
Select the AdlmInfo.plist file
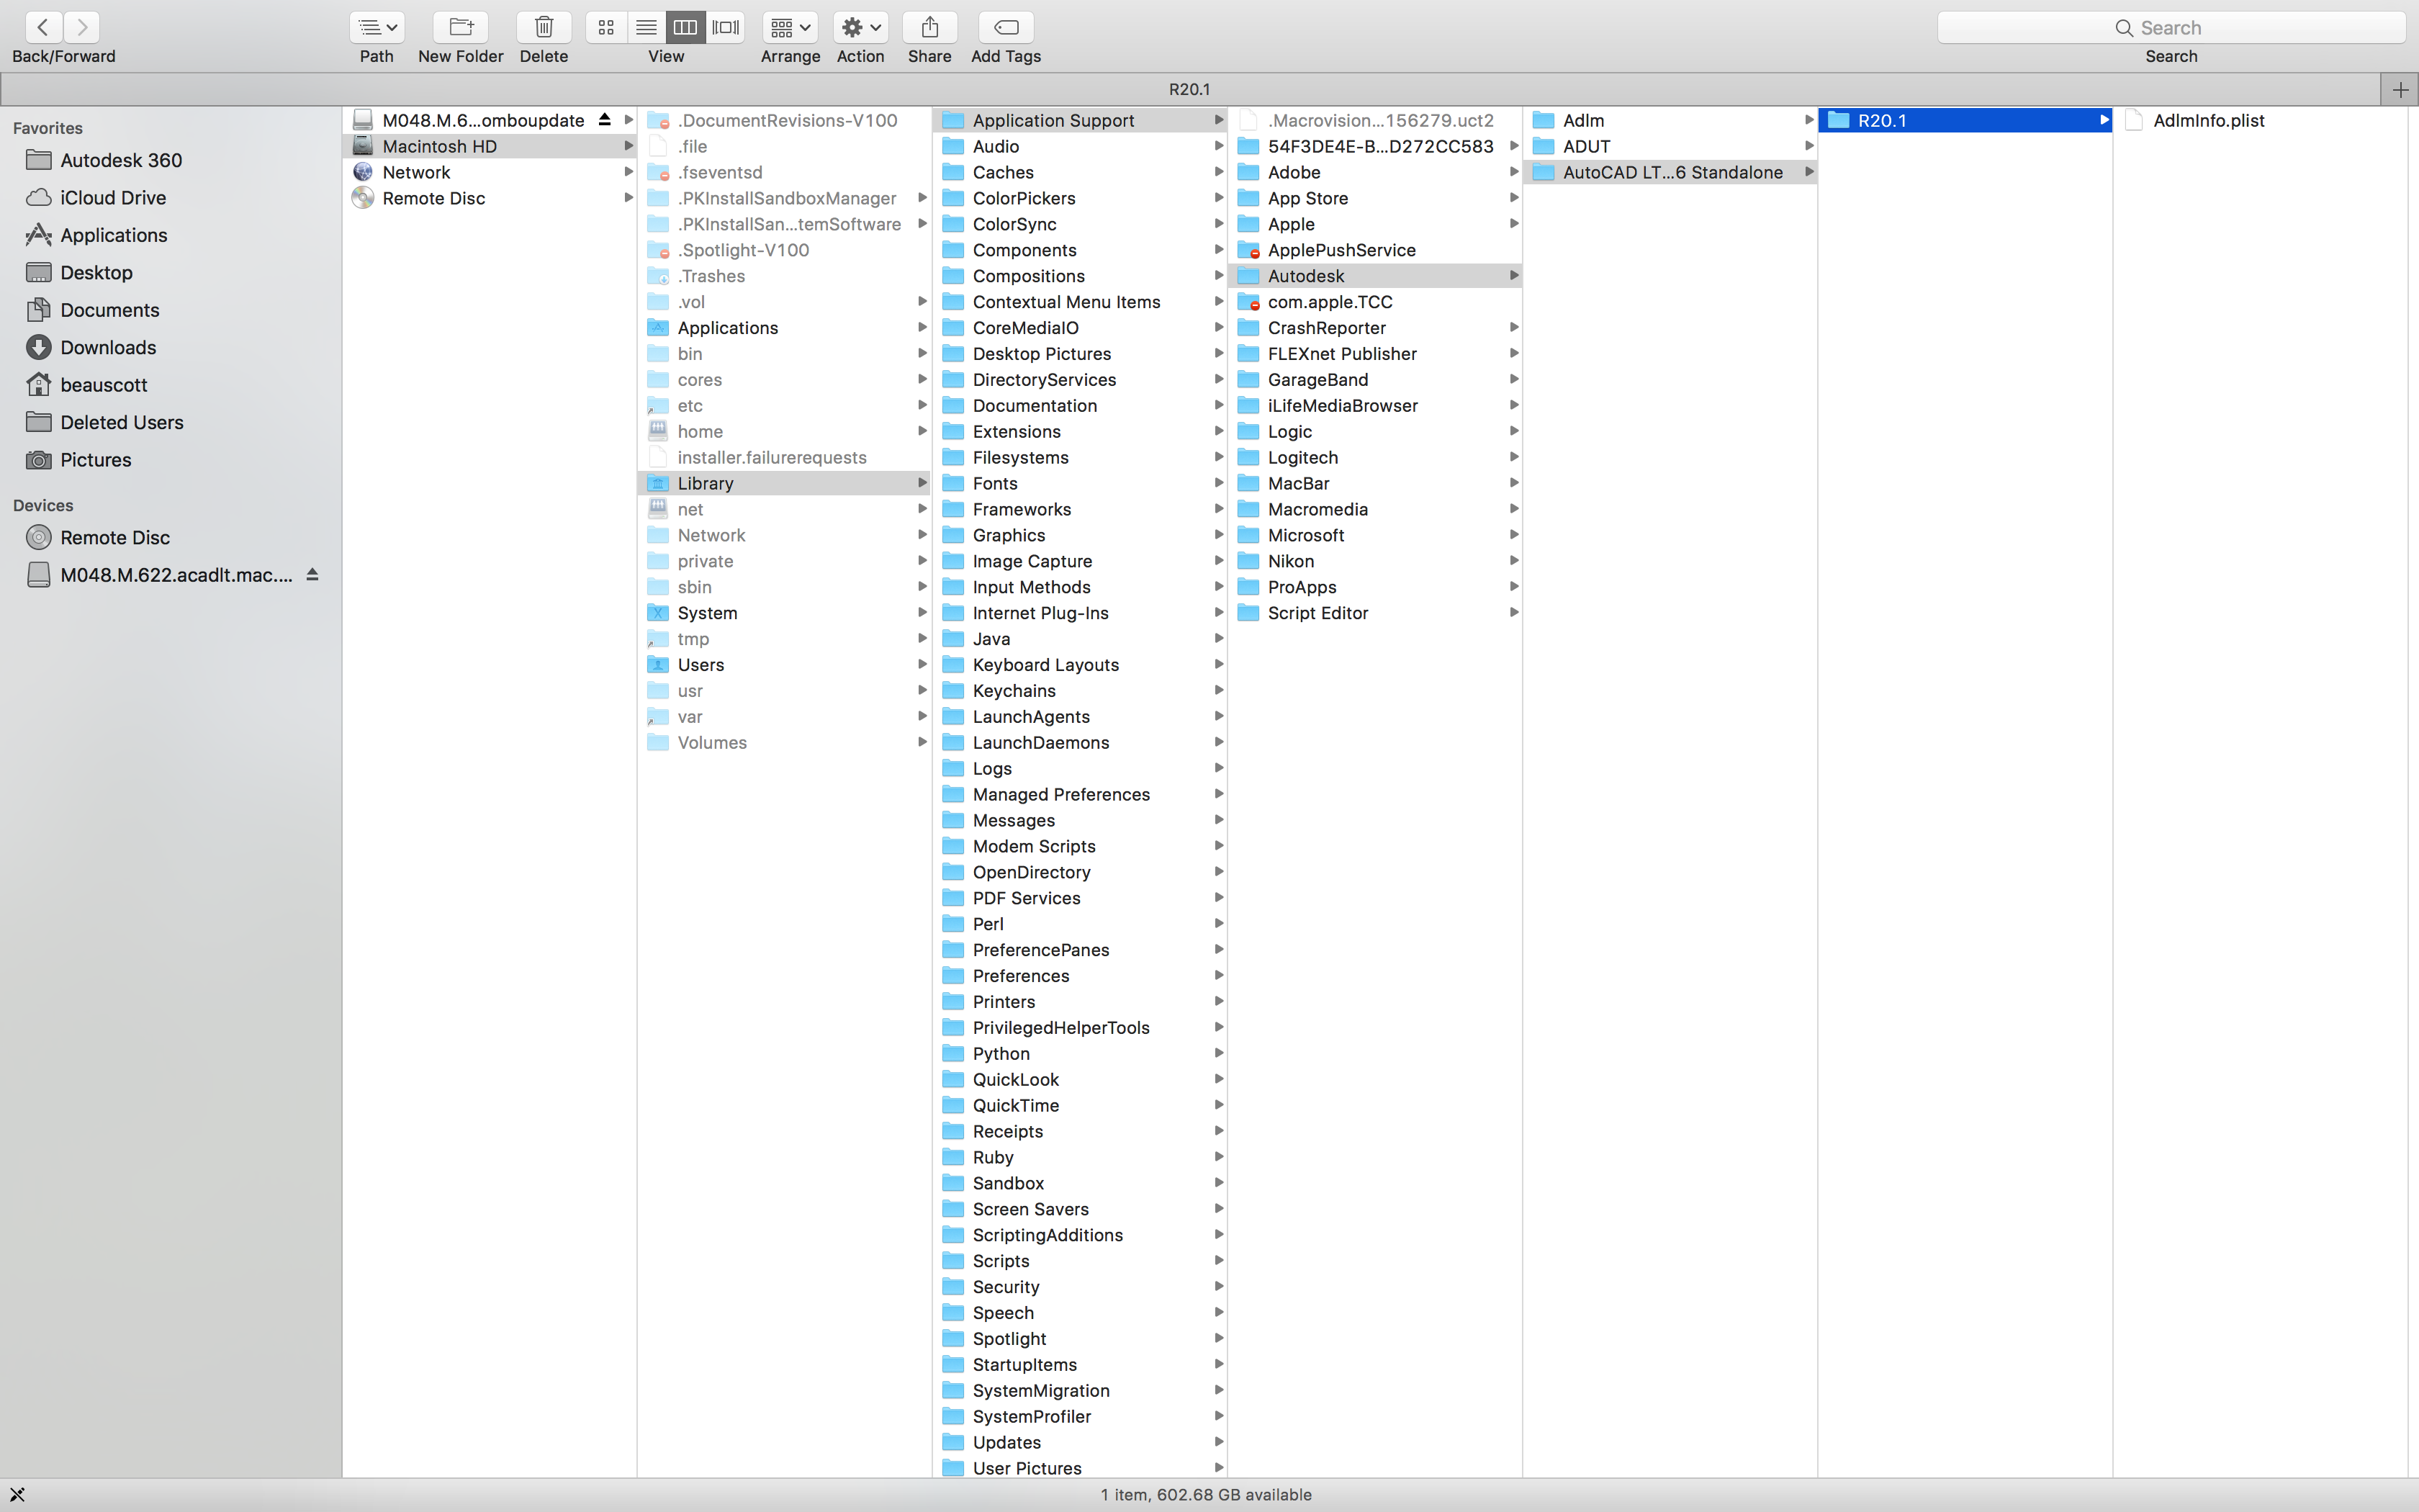point(2208,120)
